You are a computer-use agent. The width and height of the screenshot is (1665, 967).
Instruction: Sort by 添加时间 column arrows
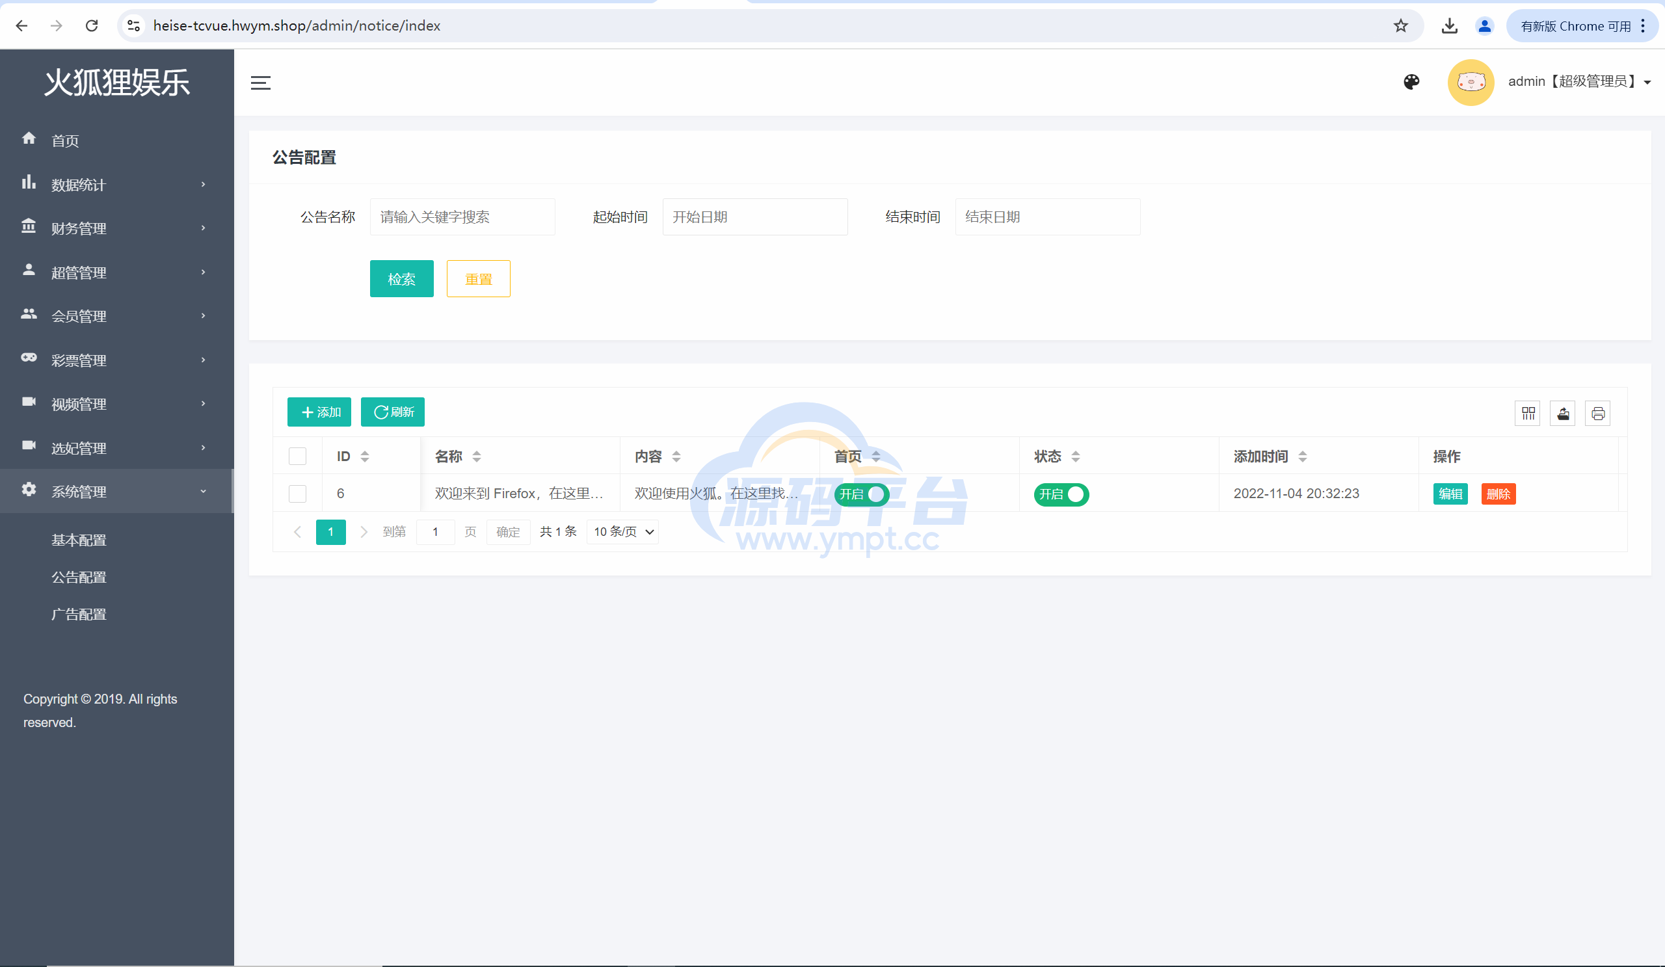click(x=1302, y=457)
